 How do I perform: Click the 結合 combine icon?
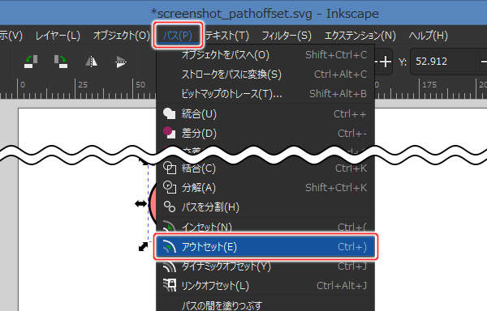170,168
